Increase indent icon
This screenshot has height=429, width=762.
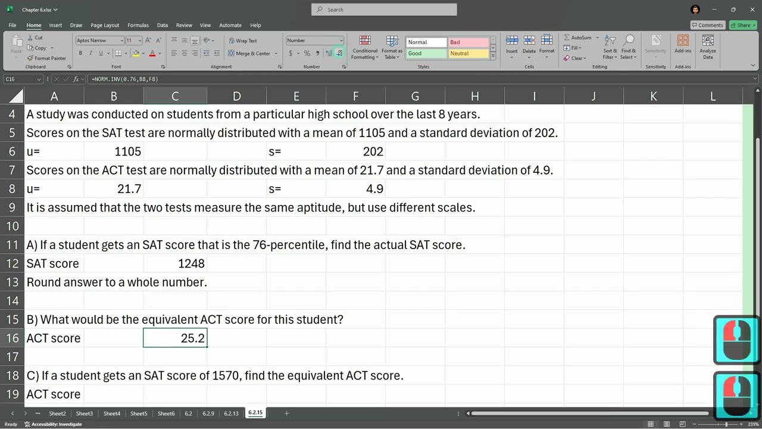pos(217,54)
